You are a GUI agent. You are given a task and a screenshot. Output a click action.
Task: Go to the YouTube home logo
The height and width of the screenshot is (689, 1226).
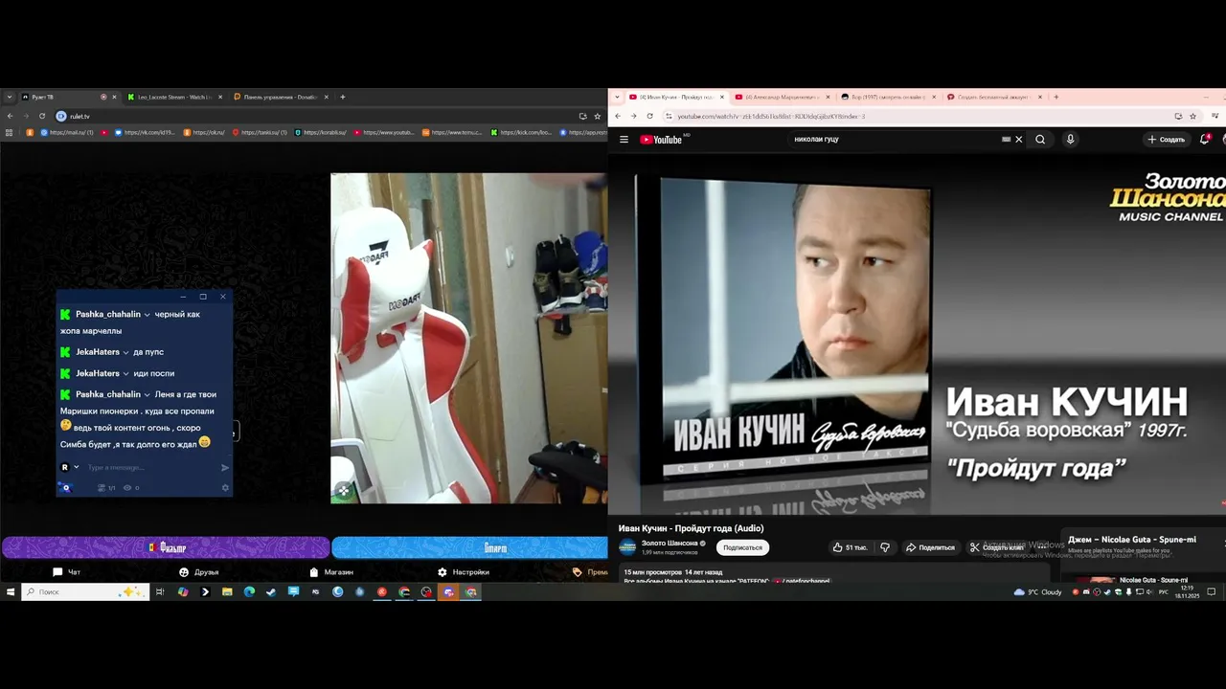pos(662,140)
